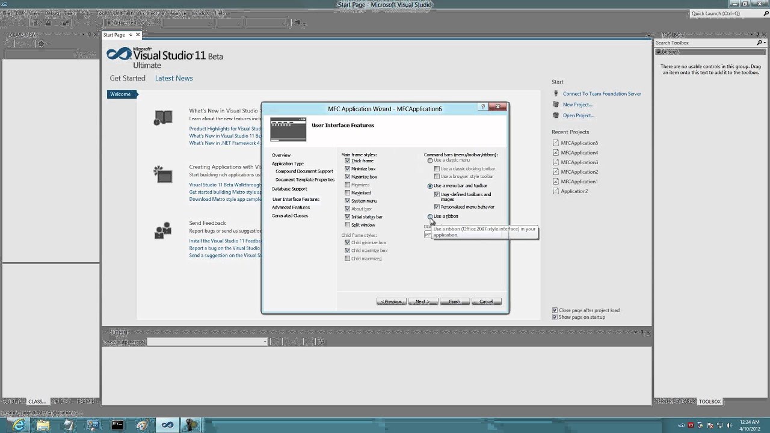The image size is (770, 433).
Task: Open recent project MFCApplication5
Action: click(x=579, y=143)
